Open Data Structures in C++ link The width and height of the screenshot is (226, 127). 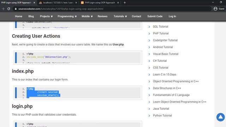coord(167,88)
